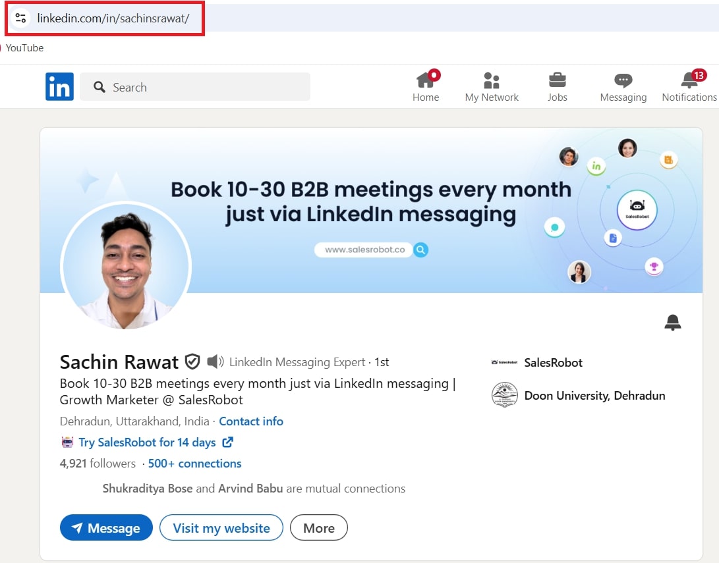719x563 pixels.
Task: Click the LinkedIn search field
Action: tap(194, 86)
